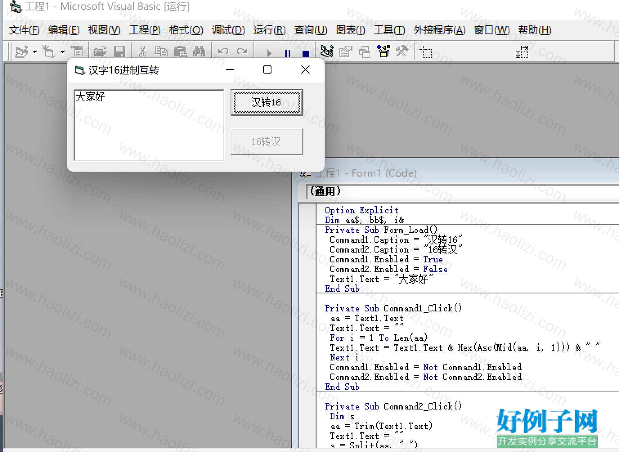Open the Object Browser icon
The height and width of the screenshot is (452, 619).
384,51
